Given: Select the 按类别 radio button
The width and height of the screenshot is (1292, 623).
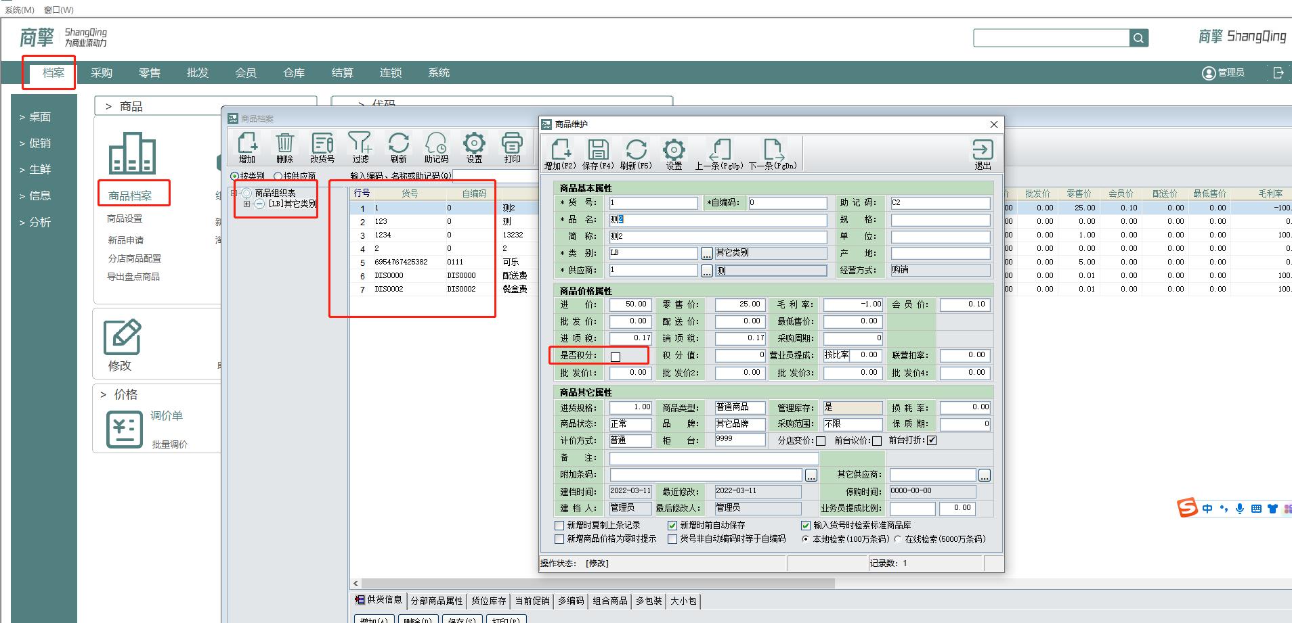Looking at the screenshot, I should 235,176.
